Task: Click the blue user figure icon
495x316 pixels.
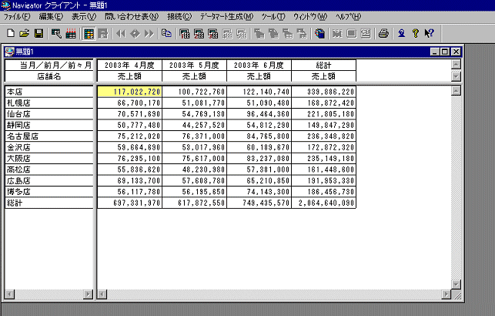Action: 401,33
